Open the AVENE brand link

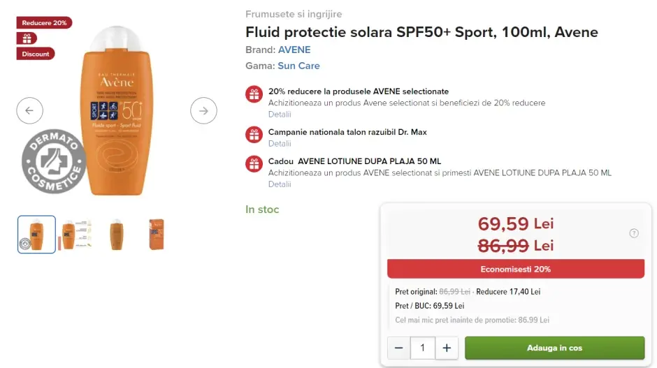[x=294, y=50]
